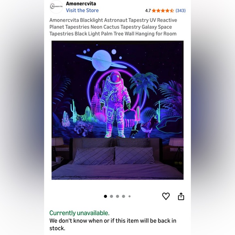Screen dimensions: 235x235
Task: Click the astronaut figure in the photo
Action: click(x=115, y=105)
